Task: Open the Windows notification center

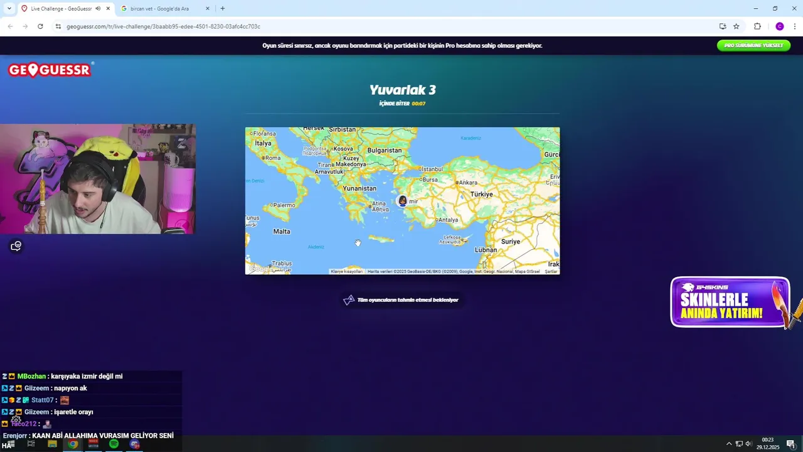Action: click(791, 444)
